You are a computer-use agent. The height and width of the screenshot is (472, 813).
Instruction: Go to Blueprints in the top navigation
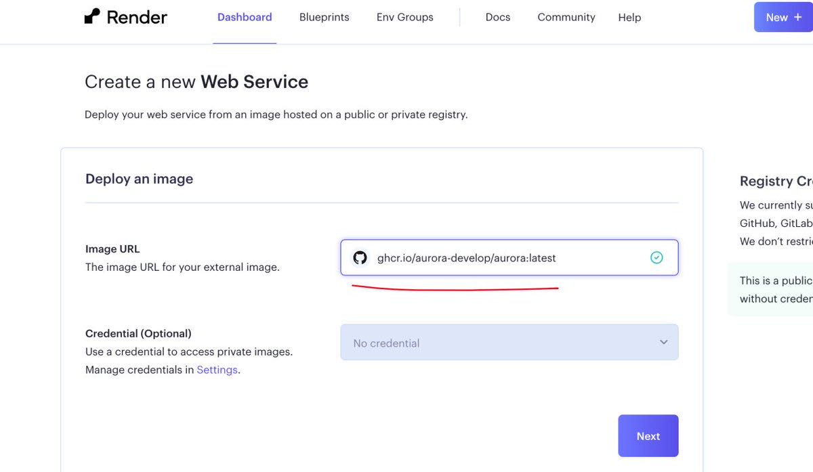324,18
